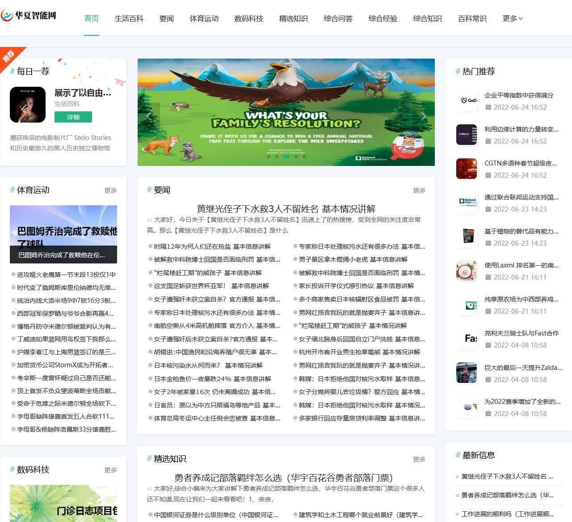This screenshot has height=522, width=572.
Task: Click the Laxmi wreath thumbnail icon
Action: 467,271
